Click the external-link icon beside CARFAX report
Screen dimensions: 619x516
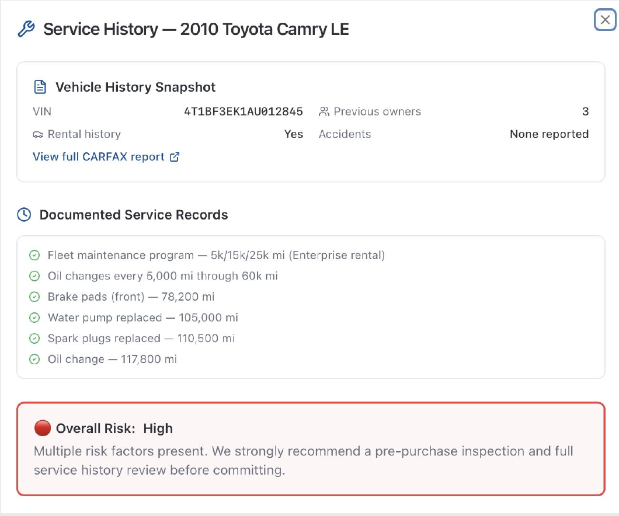click(x=175, y=157)
